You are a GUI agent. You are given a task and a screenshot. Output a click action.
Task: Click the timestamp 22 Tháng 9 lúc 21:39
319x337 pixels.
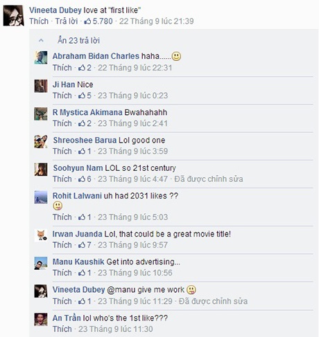click(157, 21)
